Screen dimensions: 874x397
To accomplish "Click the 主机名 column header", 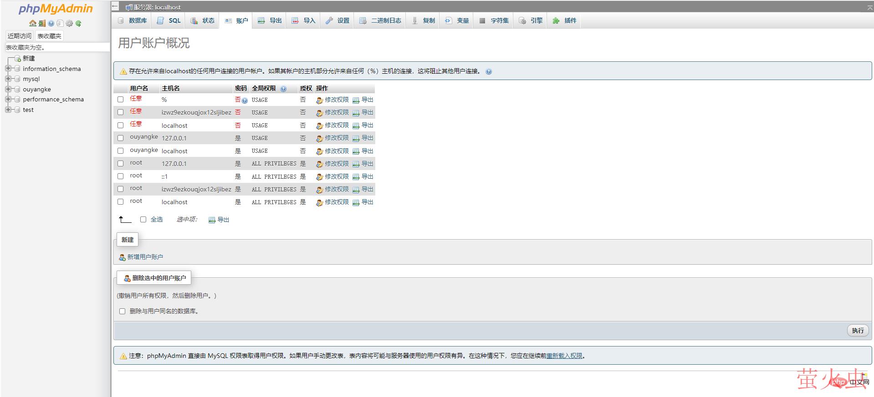I will coord(171,88).
